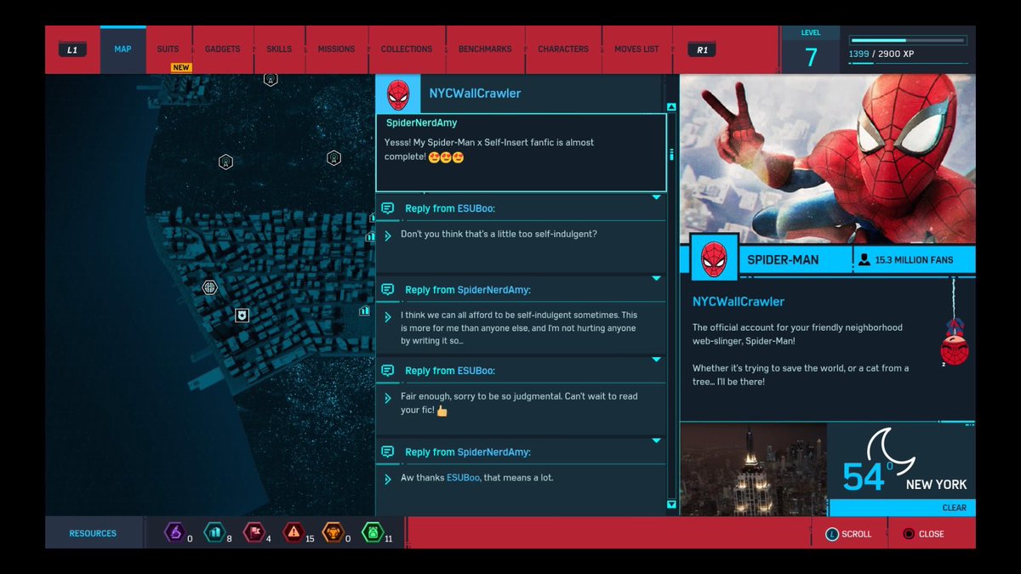
Task: Collapse the 'Aw thanks ESUBoo' reply with its arrow
Action: (x=656, y=440)
